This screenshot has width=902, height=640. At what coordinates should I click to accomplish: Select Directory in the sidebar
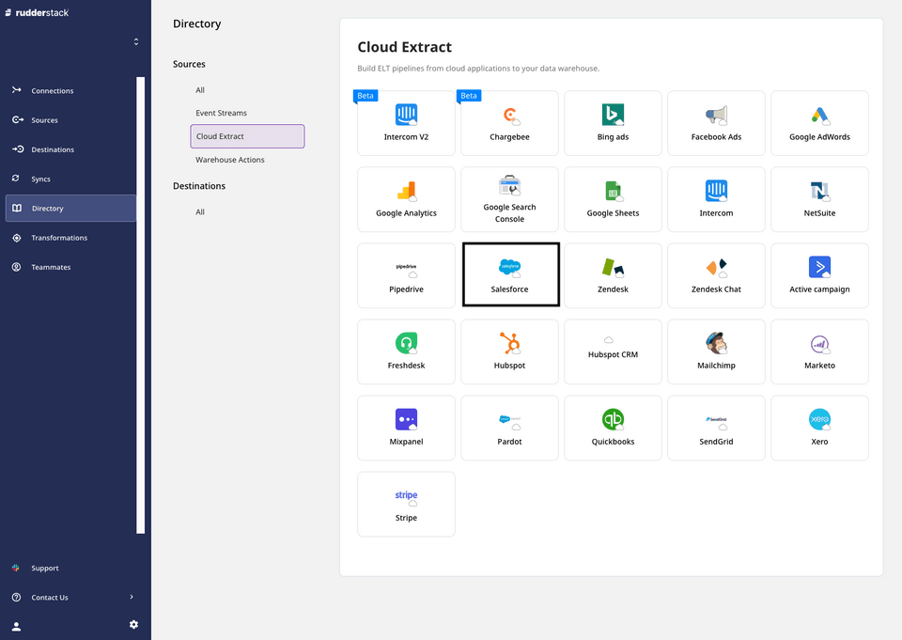(x=70, y=209)
